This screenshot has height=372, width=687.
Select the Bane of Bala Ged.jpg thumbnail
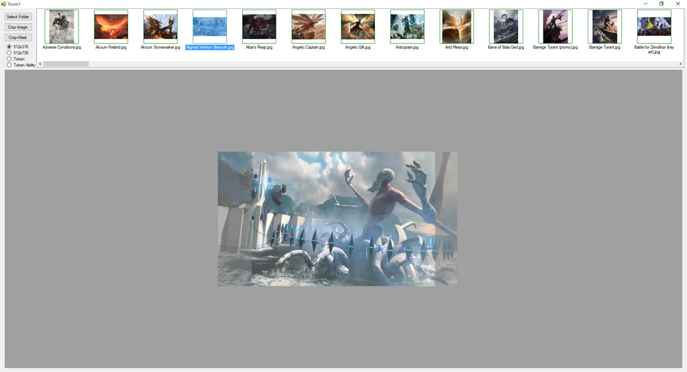[506, 27]
